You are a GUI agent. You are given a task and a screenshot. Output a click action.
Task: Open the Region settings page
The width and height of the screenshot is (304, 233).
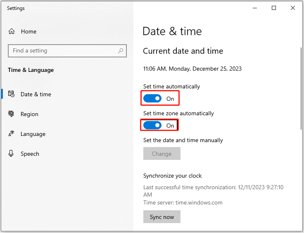[x=29, y=114]
